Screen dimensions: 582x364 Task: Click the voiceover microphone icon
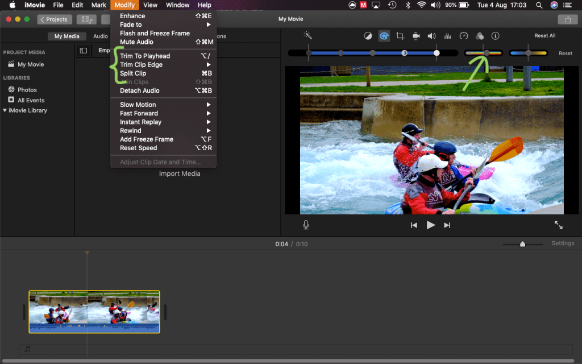coord(306,225)
